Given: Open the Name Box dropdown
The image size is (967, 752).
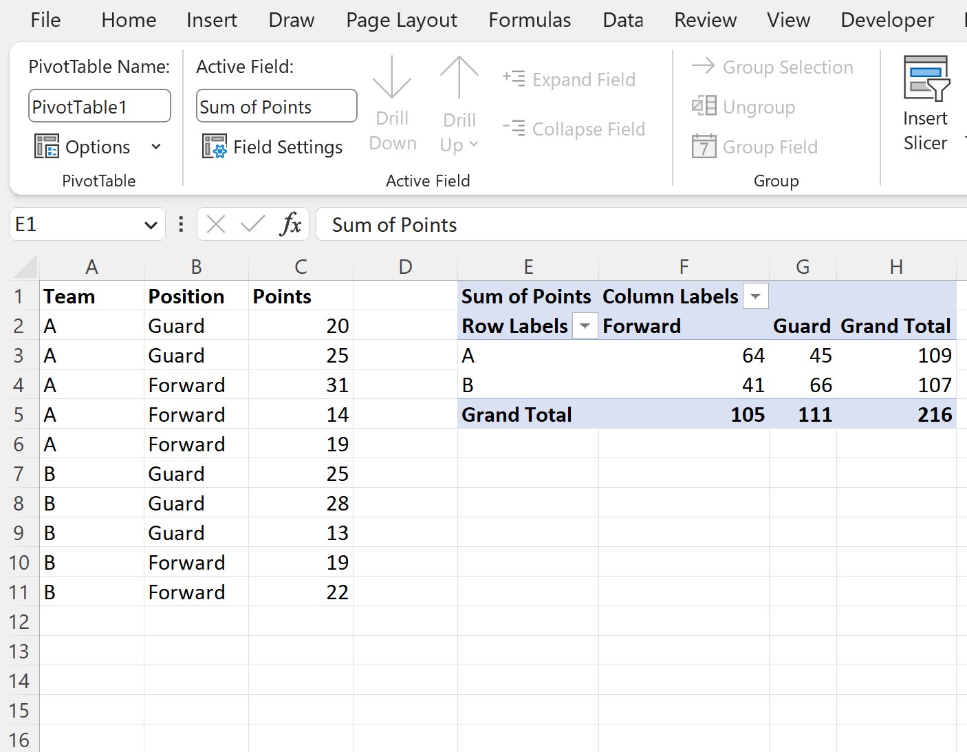Looking at the screenshot, I should [x=152, y=224].
